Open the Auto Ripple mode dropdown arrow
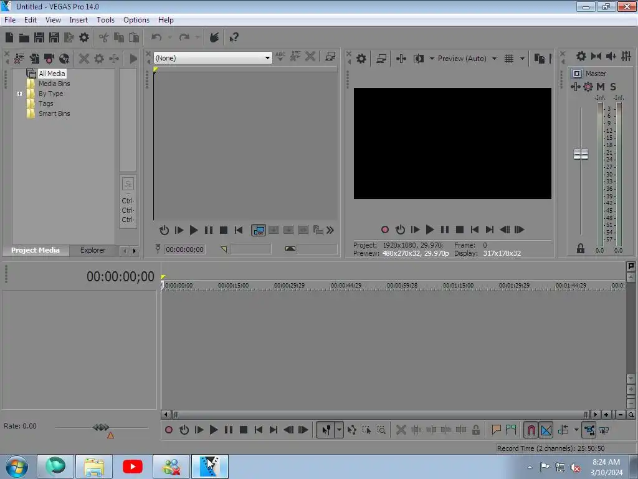Viewport: 638px width, 479px height. [576, 430]
